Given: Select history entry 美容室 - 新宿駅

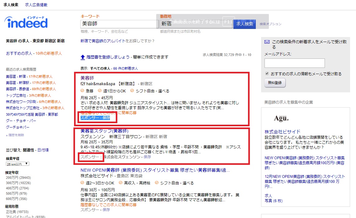Looking at the screenshot, I should [x=17, y=83].
